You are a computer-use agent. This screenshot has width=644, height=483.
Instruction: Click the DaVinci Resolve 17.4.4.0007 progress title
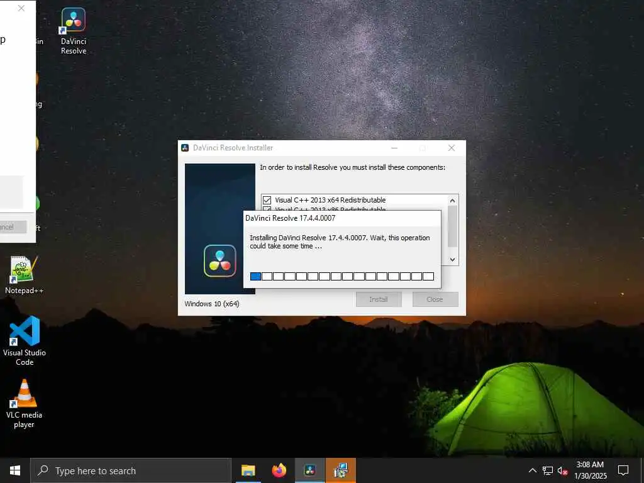(291, 218)
